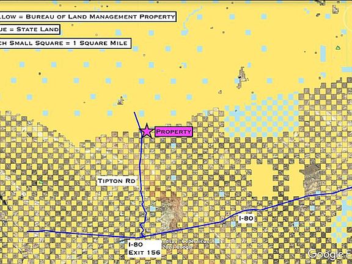The width and height of the screenshot is (352, 264).
Task: Click the western end of the I-80 line
Action: [28, 232]
